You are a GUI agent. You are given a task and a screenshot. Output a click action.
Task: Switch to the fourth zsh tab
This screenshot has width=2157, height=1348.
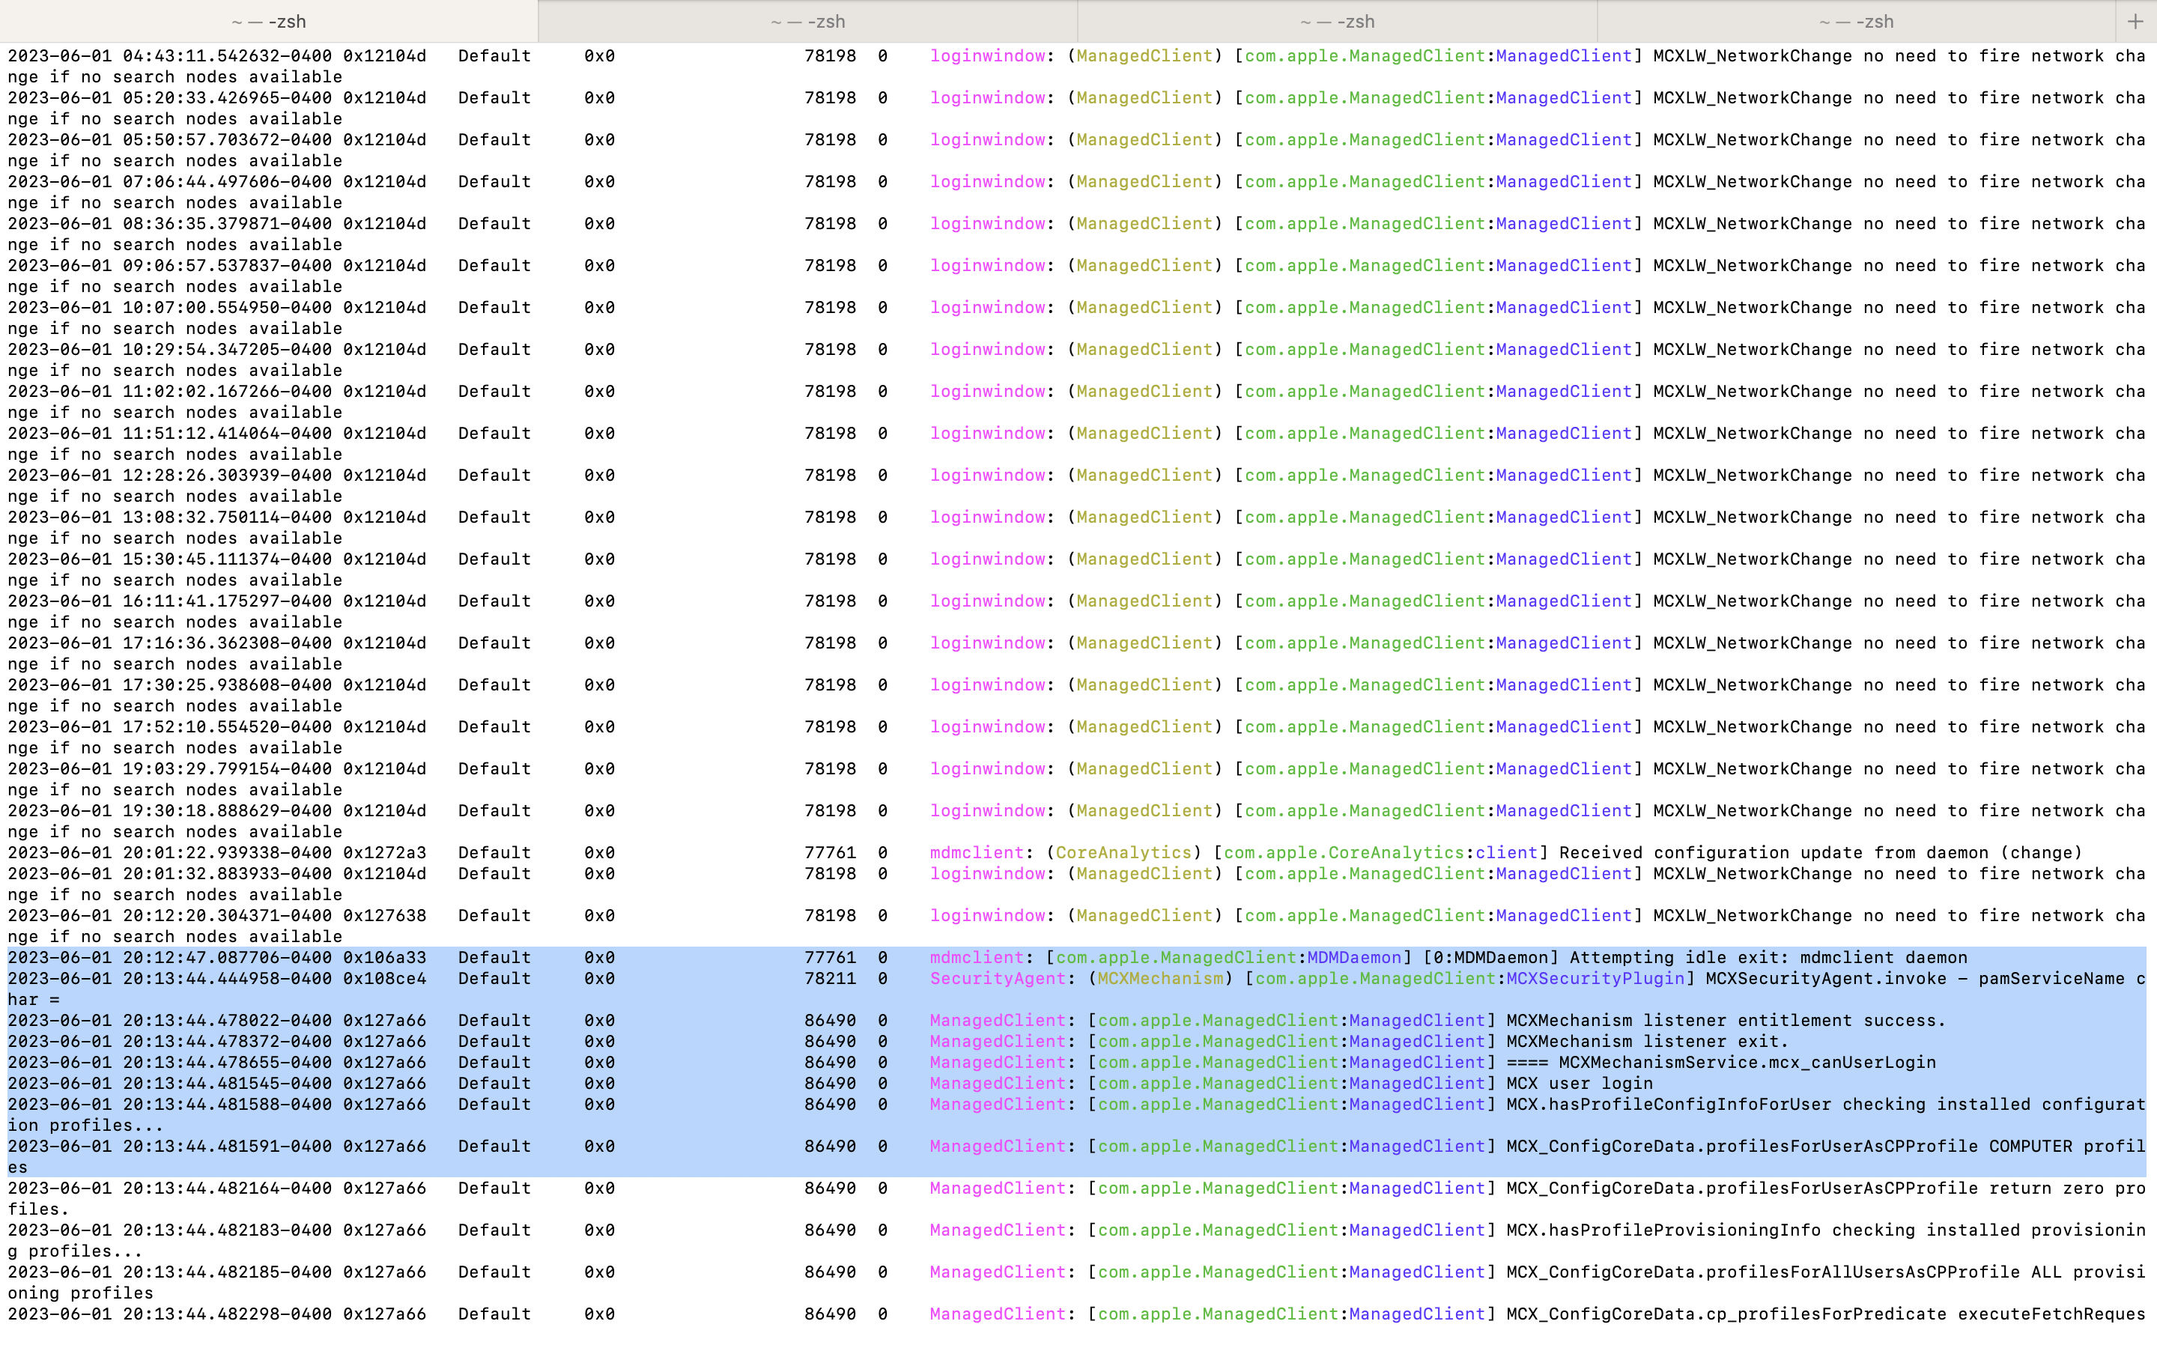tap(1856, 22)
